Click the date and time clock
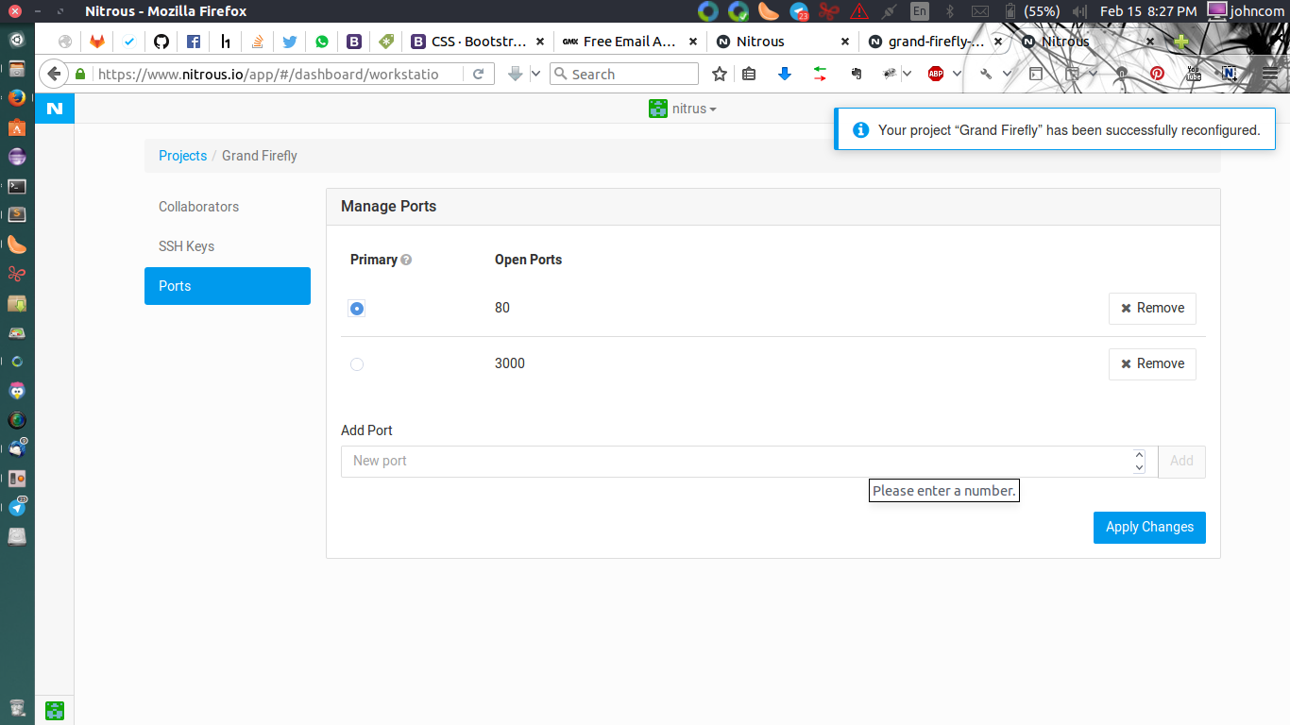This screenshot has height=725, width=1290. tap(1148, 11)
